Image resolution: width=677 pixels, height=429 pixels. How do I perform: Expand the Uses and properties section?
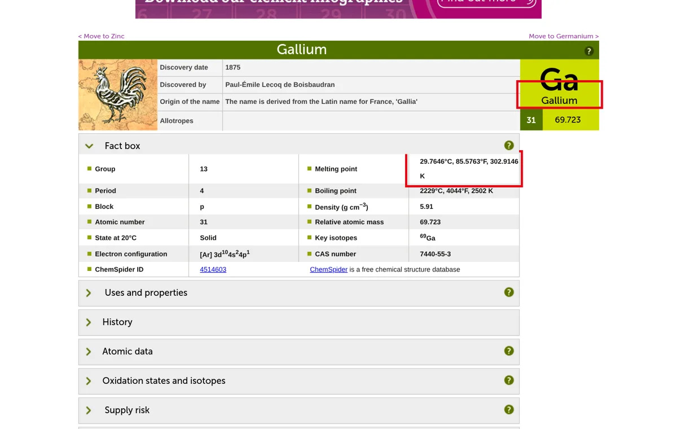coord(89,293)
